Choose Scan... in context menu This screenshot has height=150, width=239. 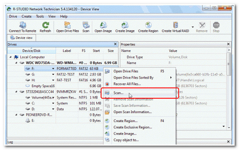tap(139, 93)
